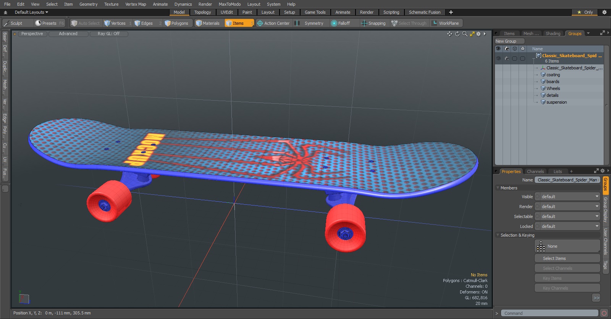The image size is (611, 319).
Task: Open the Selectable default dropdown
Action: [567, 216]
